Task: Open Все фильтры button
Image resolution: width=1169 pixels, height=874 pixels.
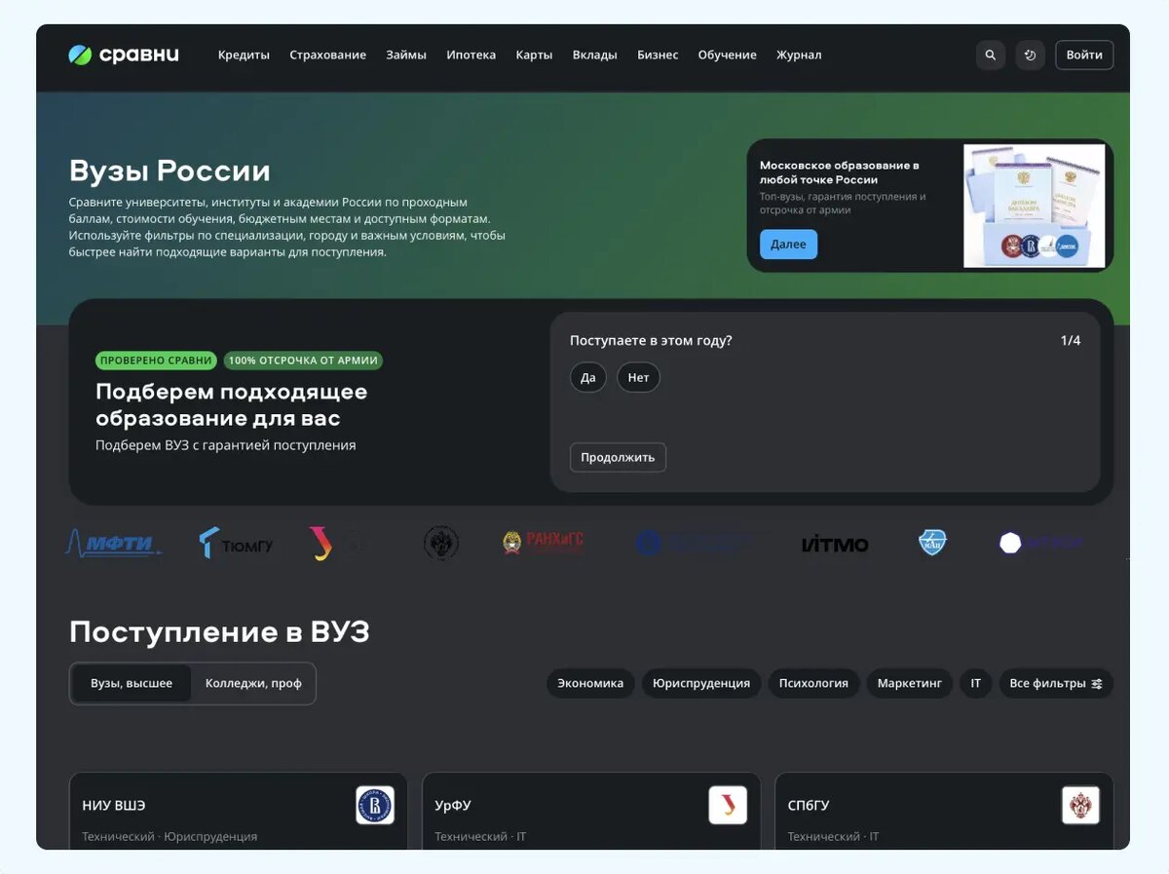Action: pyautogui.click(x=1056, y=683)
